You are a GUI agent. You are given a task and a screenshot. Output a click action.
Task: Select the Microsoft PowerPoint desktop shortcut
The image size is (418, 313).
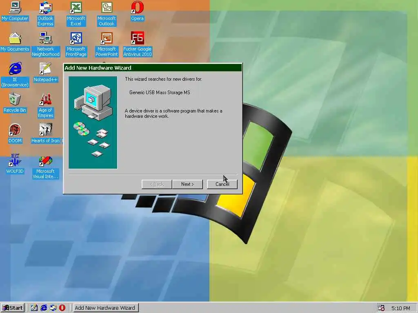pos(107,44)
